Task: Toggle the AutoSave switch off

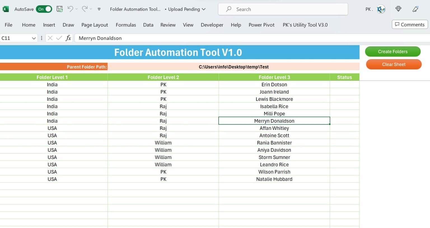Action: point(44,9)
